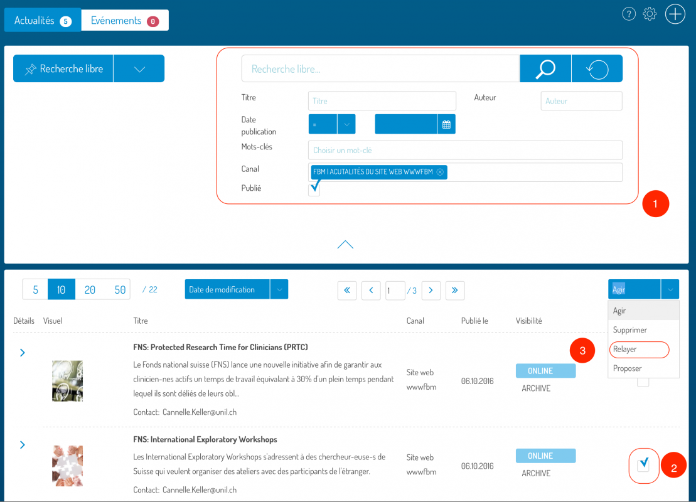
Task: Toggle checkbox for International Exploratory Workshops row
Action: pos(643,465)
